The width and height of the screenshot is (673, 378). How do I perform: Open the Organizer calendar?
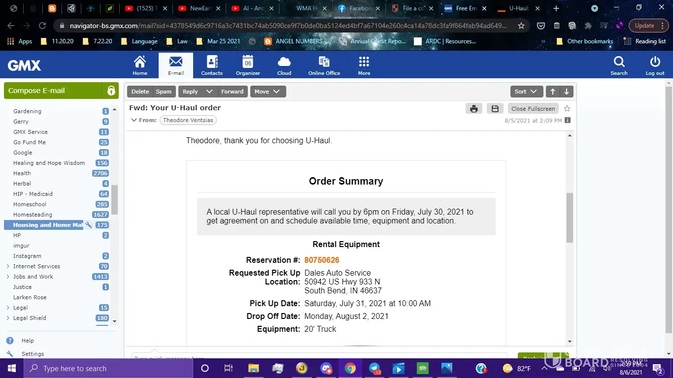point(248,65)
